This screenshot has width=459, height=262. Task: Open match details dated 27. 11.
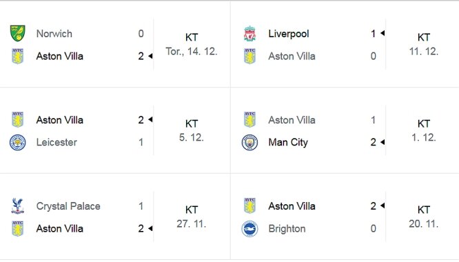(x=192, y=216)
